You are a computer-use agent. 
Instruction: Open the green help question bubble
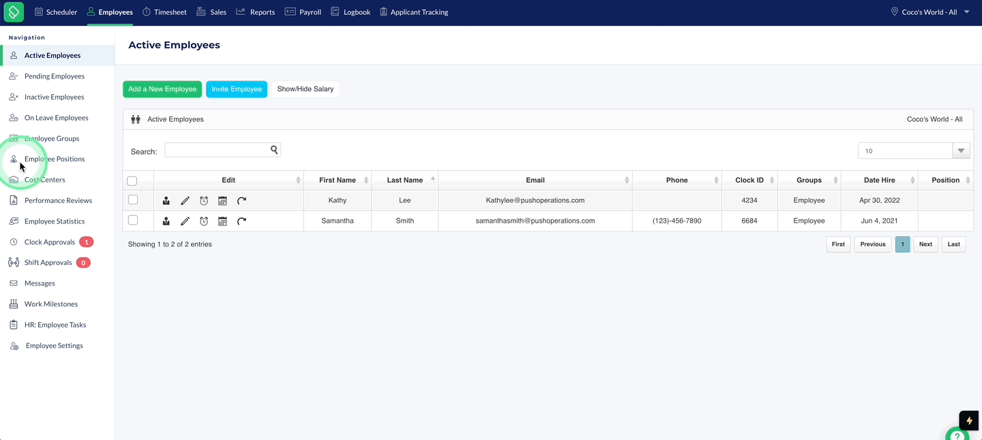point(957,435)
